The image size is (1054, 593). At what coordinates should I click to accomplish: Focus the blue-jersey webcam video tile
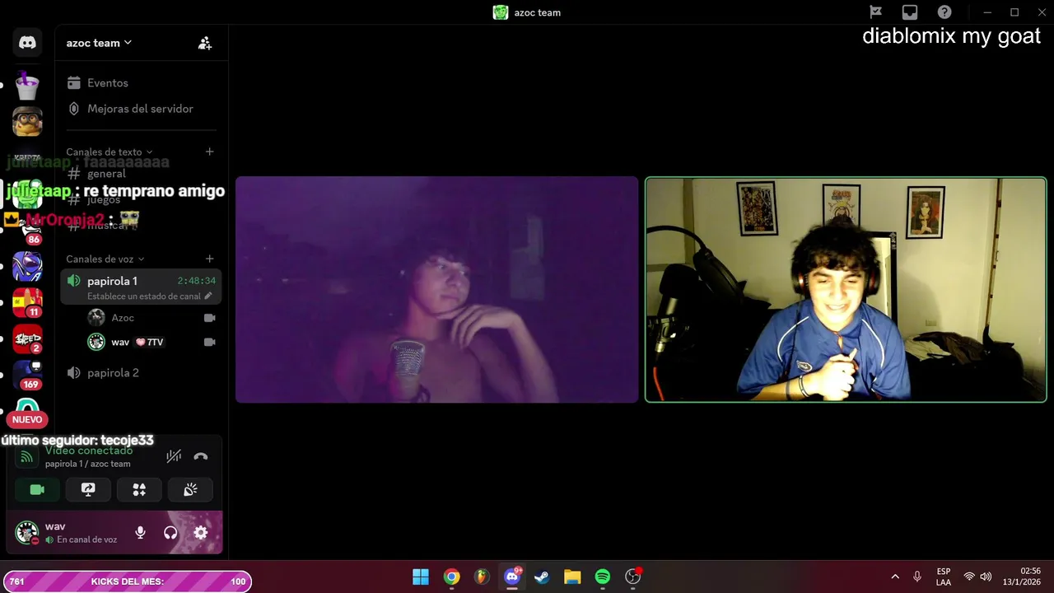846,290
